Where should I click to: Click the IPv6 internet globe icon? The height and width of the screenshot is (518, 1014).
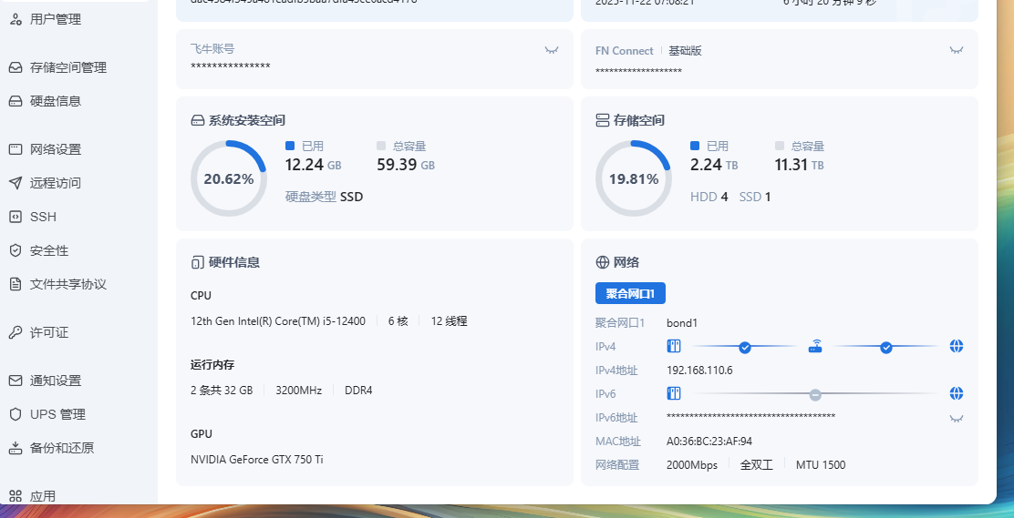click(x=957, y=393)
